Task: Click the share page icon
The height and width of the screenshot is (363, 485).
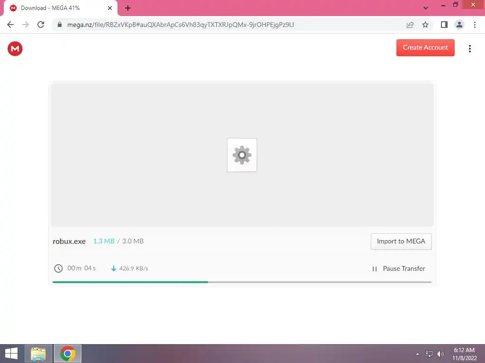Action: [x=410, y=25]
